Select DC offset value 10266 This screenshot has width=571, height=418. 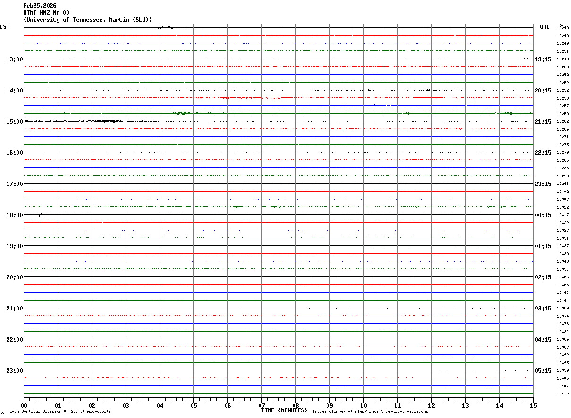[x=563, y=129]
